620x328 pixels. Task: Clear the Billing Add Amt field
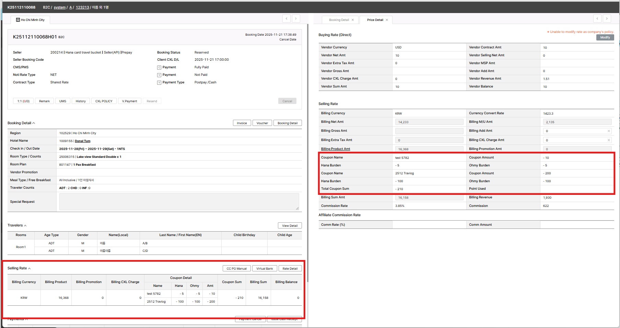(x=609, y=131)
